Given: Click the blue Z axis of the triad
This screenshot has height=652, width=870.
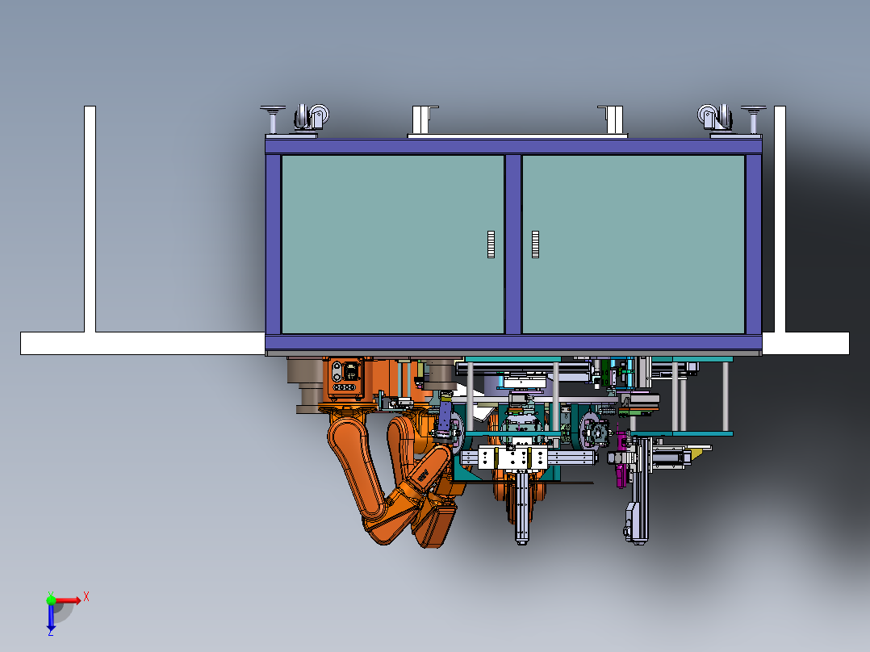Looking at the screenshot, I should pos(51,617).
